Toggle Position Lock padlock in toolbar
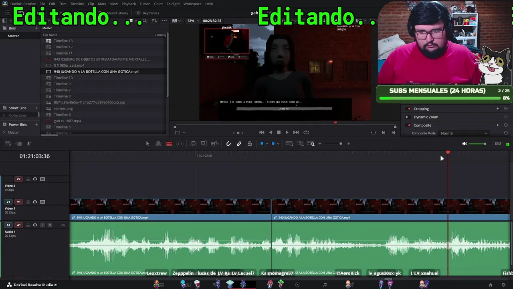Screen dimensions: 513x289 tap(250, 144)
